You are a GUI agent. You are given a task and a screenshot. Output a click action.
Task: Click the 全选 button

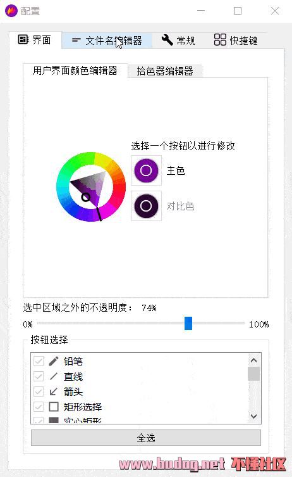pyautogui.click(x=146, y=438)
